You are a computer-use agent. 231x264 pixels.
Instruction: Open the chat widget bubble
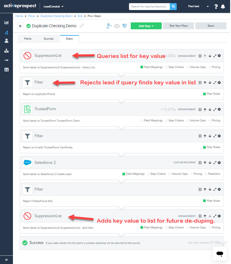pos(220,254)
